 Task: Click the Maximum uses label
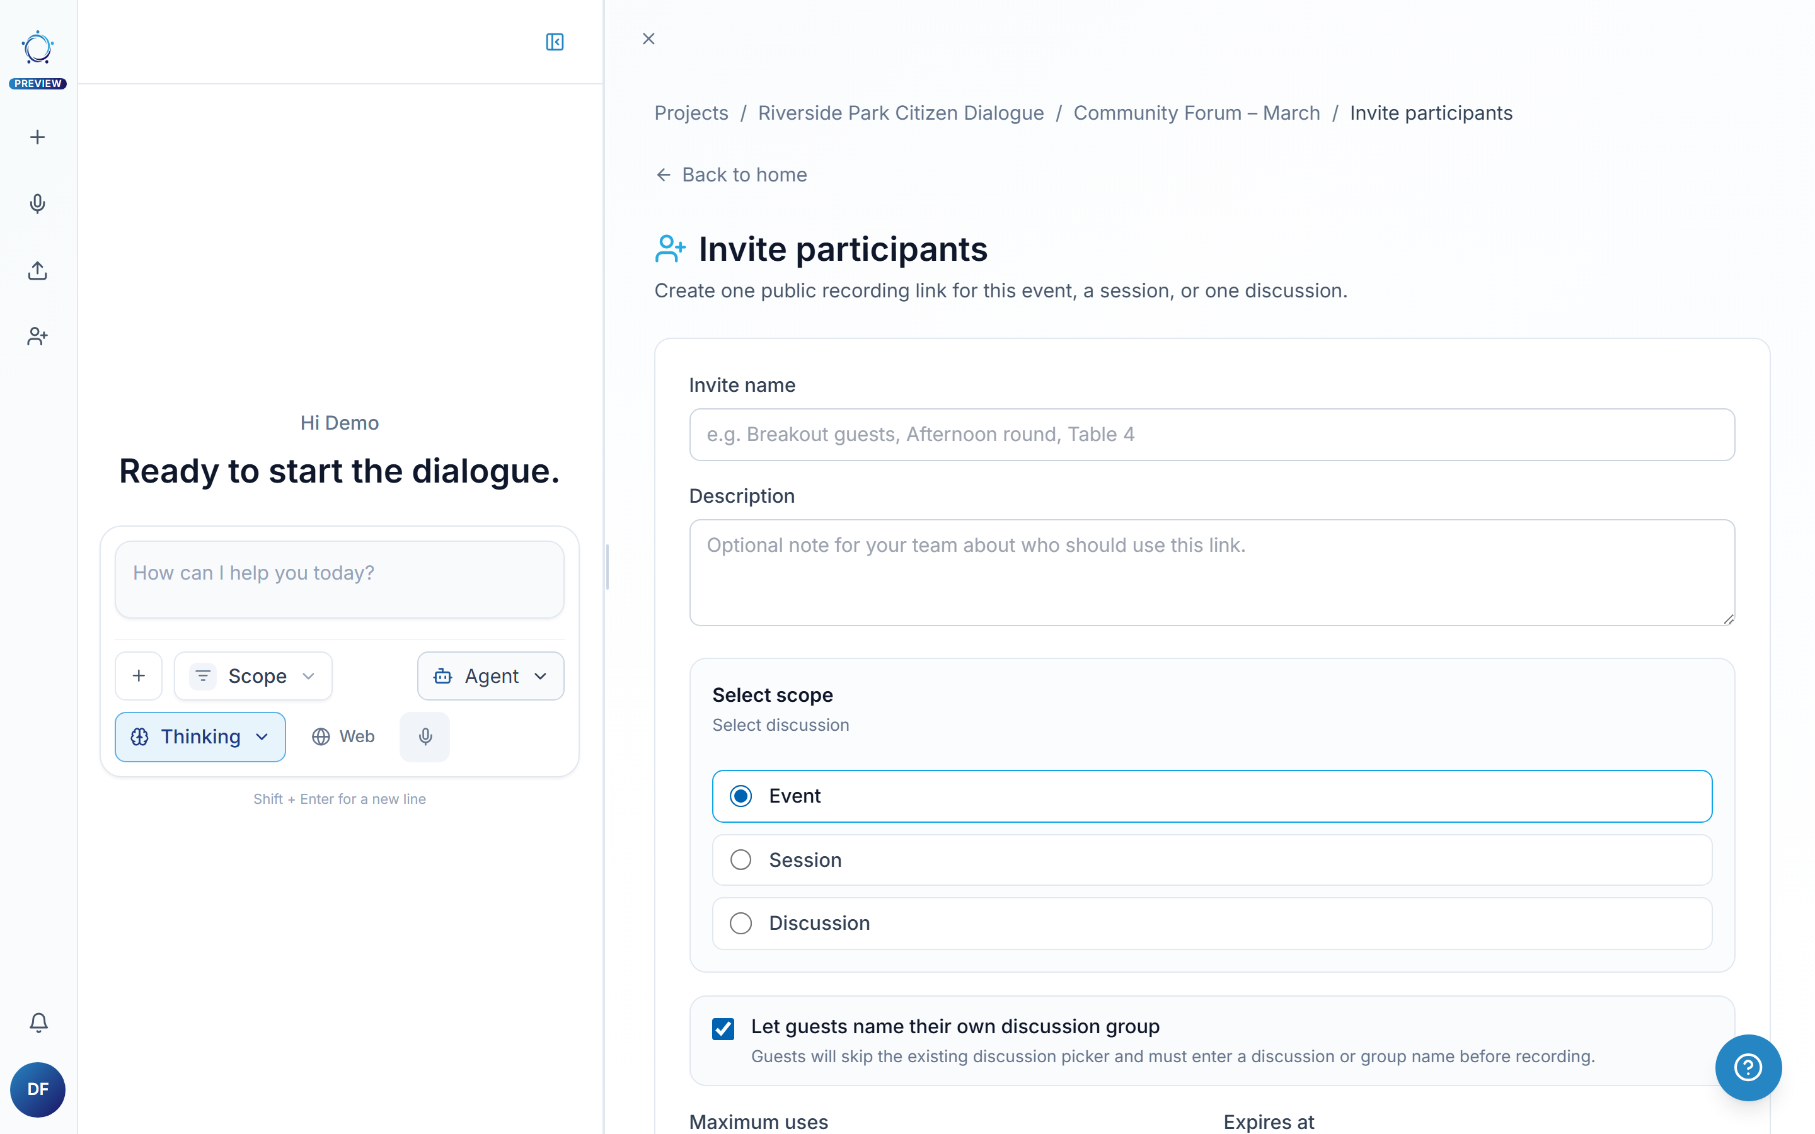tap(758, 1122)
